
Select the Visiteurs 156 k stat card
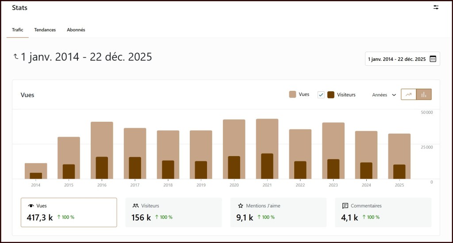click(x=173, y=212)
